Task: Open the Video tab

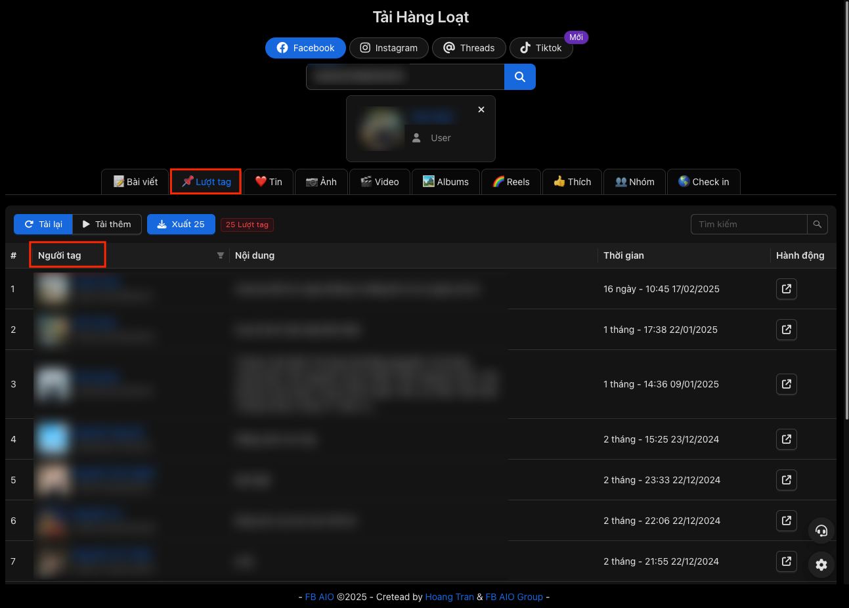Action: 380,182
